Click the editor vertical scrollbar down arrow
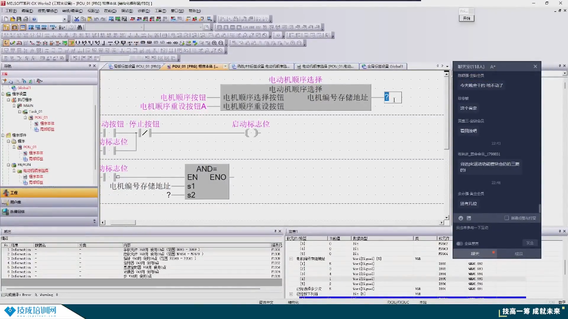Screen dimensions: 568x319 446,218
